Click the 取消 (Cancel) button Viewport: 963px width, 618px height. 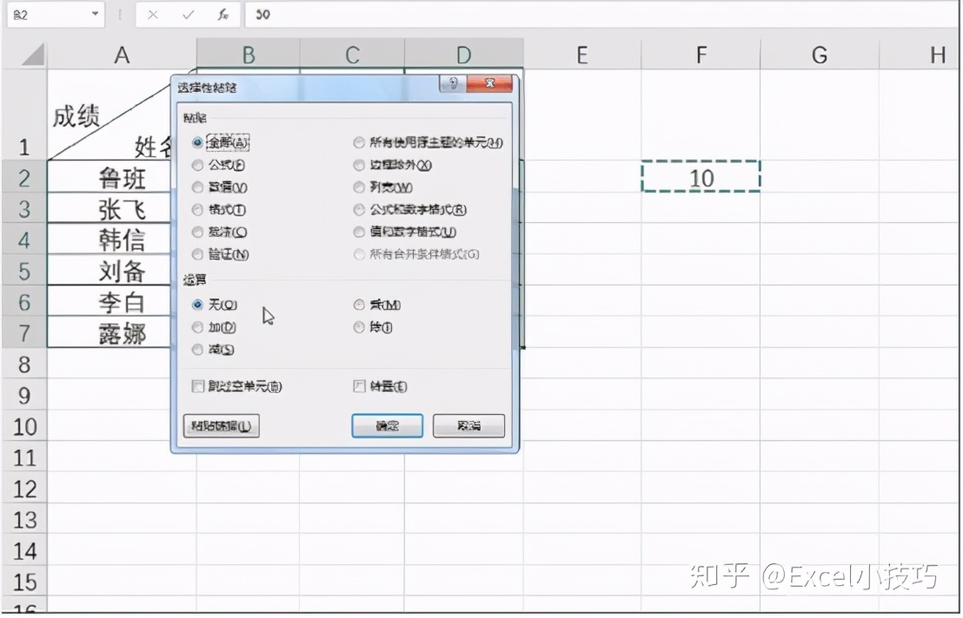pyautogui.click(x=468, y=425)
